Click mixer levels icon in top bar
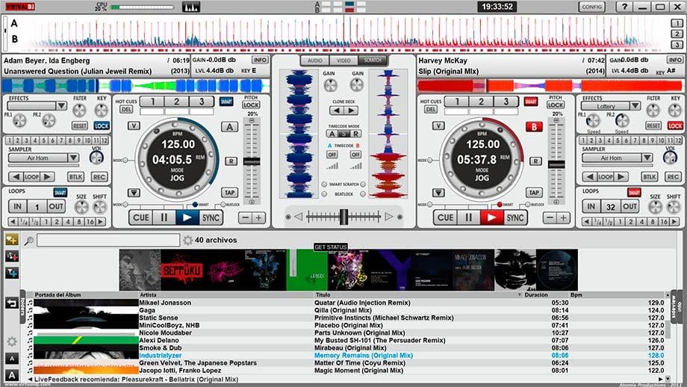Screen dimensions: 687x387 click(x=191, y=7)
